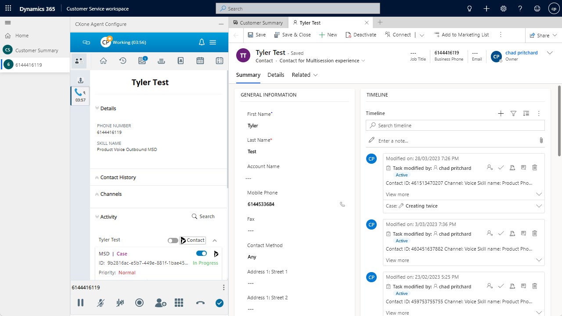This screenshot has height=316, width=562.
Task: Open the help question mark icon
Action: pos(520,8)
